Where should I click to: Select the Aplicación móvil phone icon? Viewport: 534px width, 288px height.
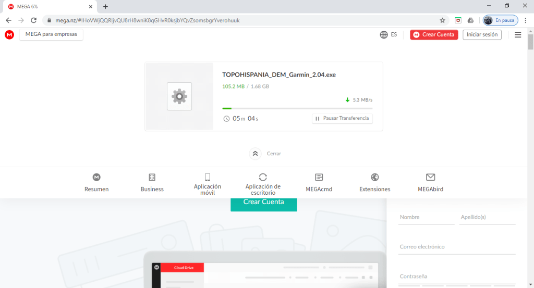click(208, 177)
